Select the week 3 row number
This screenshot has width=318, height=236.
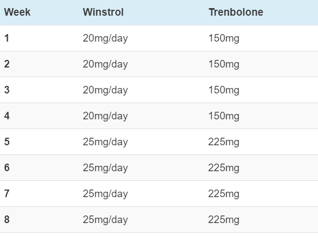point(6,90)
